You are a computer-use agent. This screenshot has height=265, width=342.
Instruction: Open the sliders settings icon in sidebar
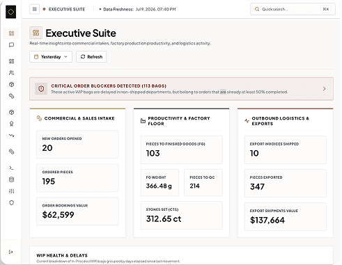point(11,191)
